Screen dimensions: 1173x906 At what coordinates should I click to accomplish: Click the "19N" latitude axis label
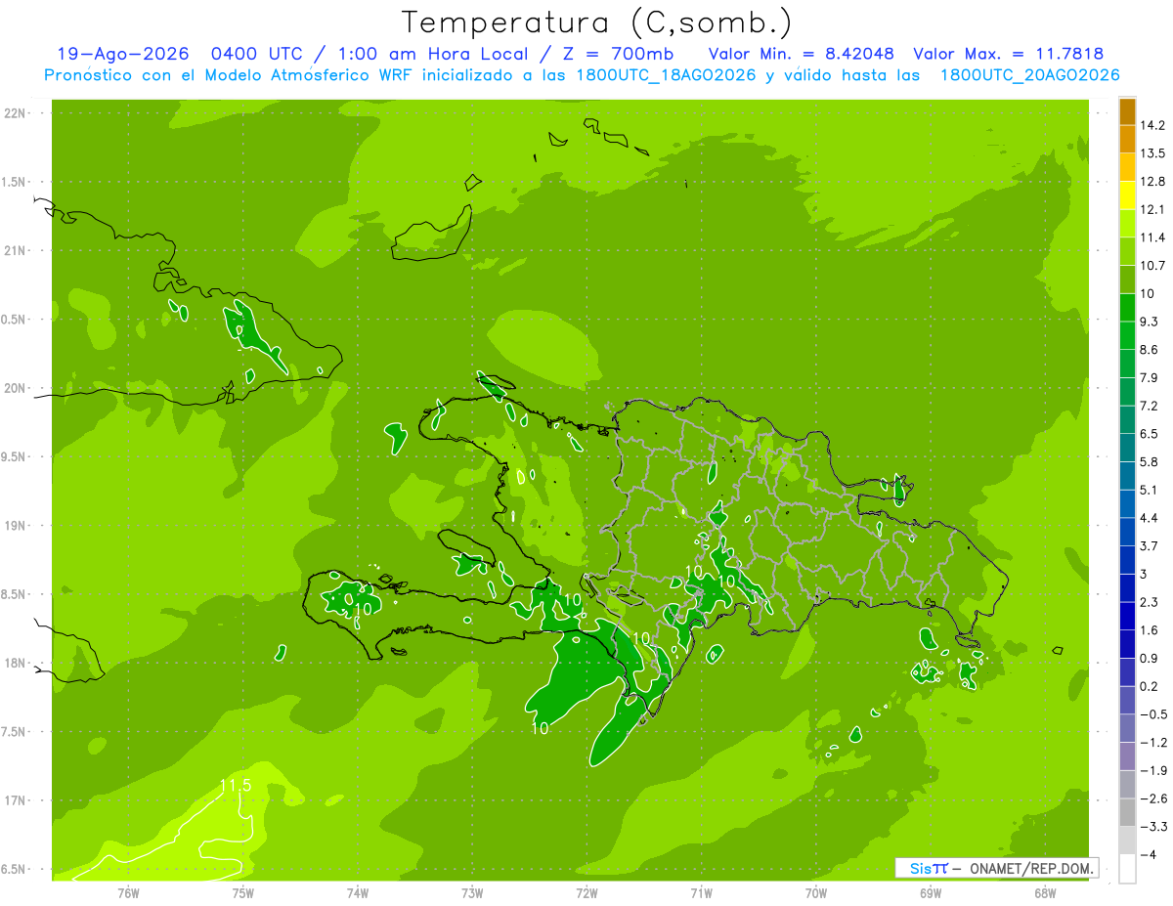[x=15, y=526]
